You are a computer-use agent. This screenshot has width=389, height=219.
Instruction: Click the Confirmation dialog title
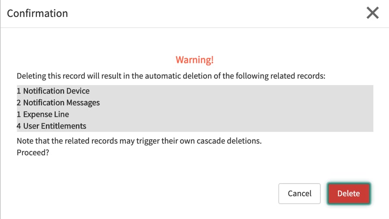pos(38,13)
